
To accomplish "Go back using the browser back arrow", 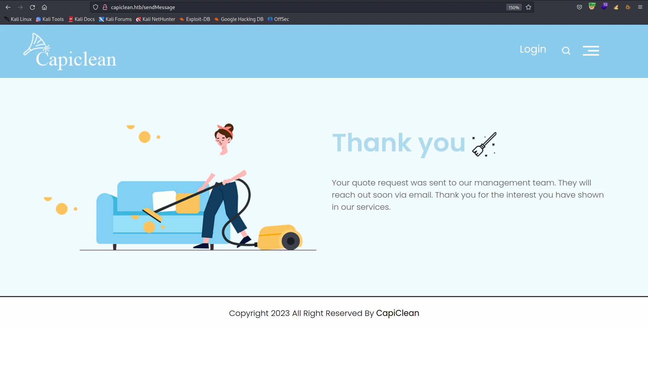I will [x=8, y=7].
